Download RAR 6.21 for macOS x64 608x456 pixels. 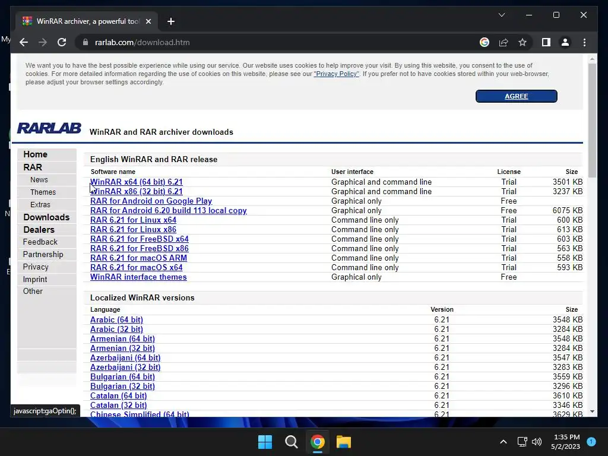tap(137, 268)
